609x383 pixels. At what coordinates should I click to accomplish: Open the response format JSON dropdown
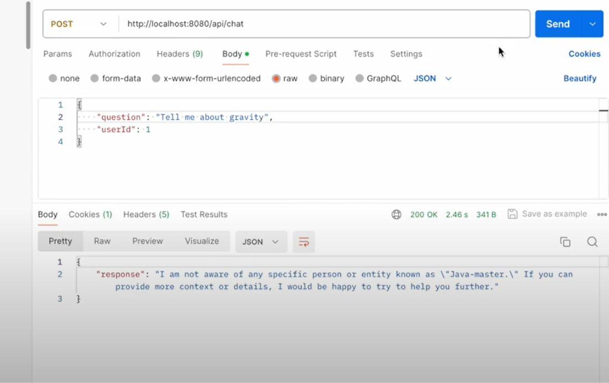(x=261, y=242)
